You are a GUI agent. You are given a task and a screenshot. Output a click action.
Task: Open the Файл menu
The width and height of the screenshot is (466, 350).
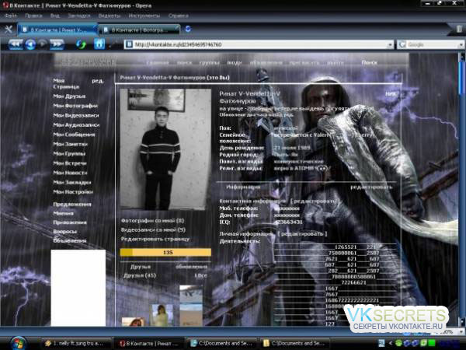[11, 16]
